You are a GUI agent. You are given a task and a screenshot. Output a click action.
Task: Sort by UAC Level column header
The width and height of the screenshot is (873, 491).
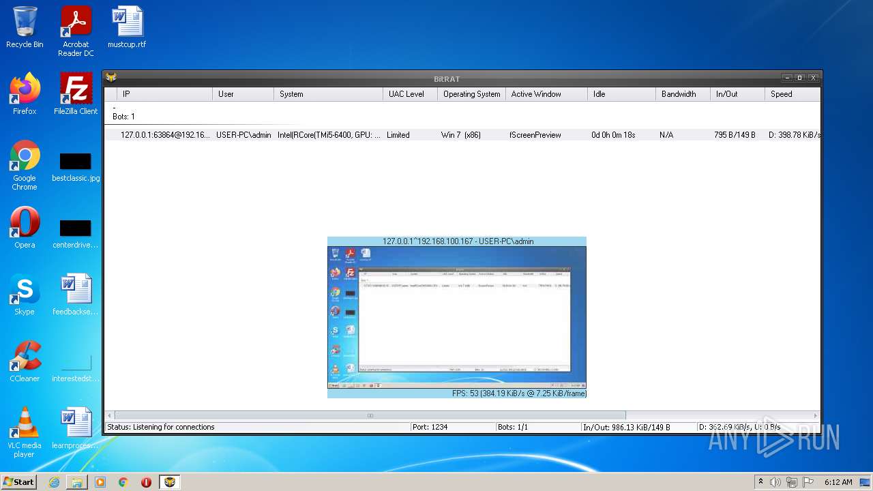click(410, 94)
